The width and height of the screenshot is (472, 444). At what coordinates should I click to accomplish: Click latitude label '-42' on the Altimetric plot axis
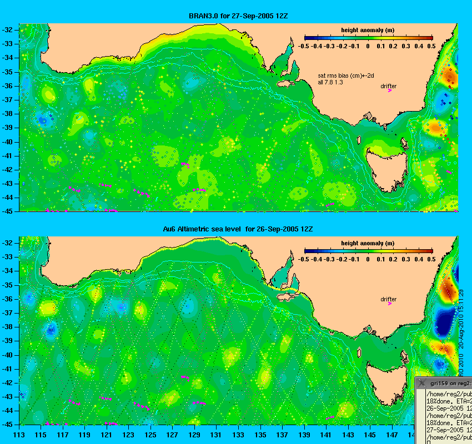7,383
